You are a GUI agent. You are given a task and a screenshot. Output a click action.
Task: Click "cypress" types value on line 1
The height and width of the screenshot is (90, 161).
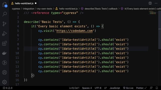tap(70, 13)
